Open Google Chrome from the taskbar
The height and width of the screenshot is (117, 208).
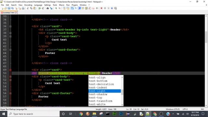pyautogui.click(x=81, y=114)
